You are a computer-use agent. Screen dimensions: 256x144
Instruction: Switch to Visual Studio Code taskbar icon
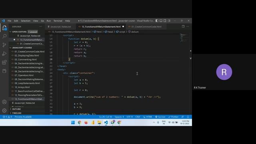coord(106,122)
